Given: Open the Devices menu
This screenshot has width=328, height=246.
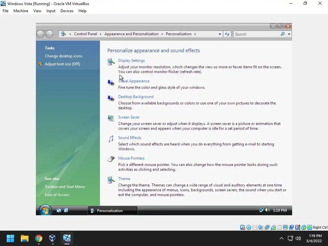Looking at the screenshot, I should coord(67,11).
